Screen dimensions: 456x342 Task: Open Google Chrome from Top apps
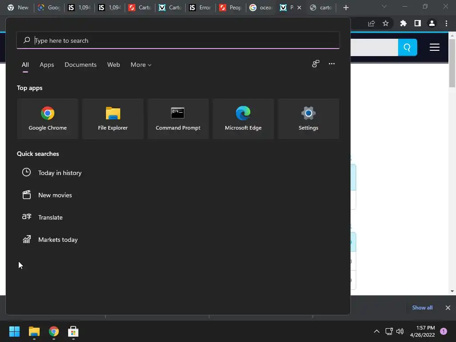click(48, 119)
